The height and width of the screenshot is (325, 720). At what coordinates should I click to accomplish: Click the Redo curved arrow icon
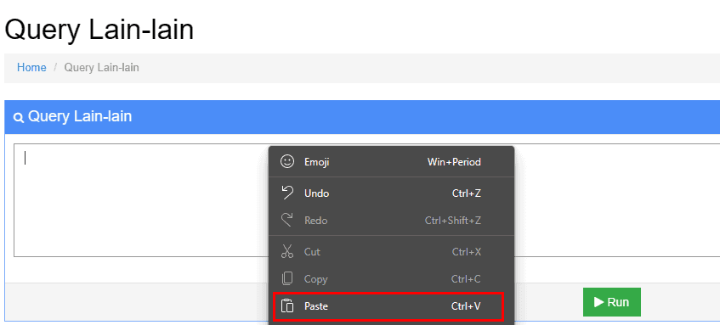(287, 220)
